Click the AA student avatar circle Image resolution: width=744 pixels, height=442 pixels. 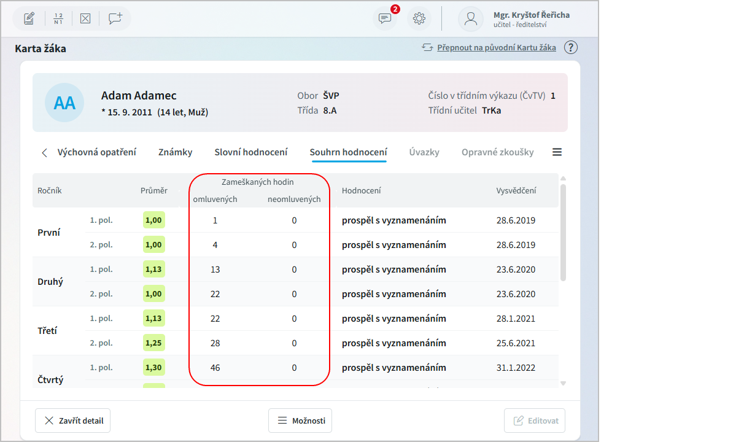pyautogui.click(x=64, y=103)
